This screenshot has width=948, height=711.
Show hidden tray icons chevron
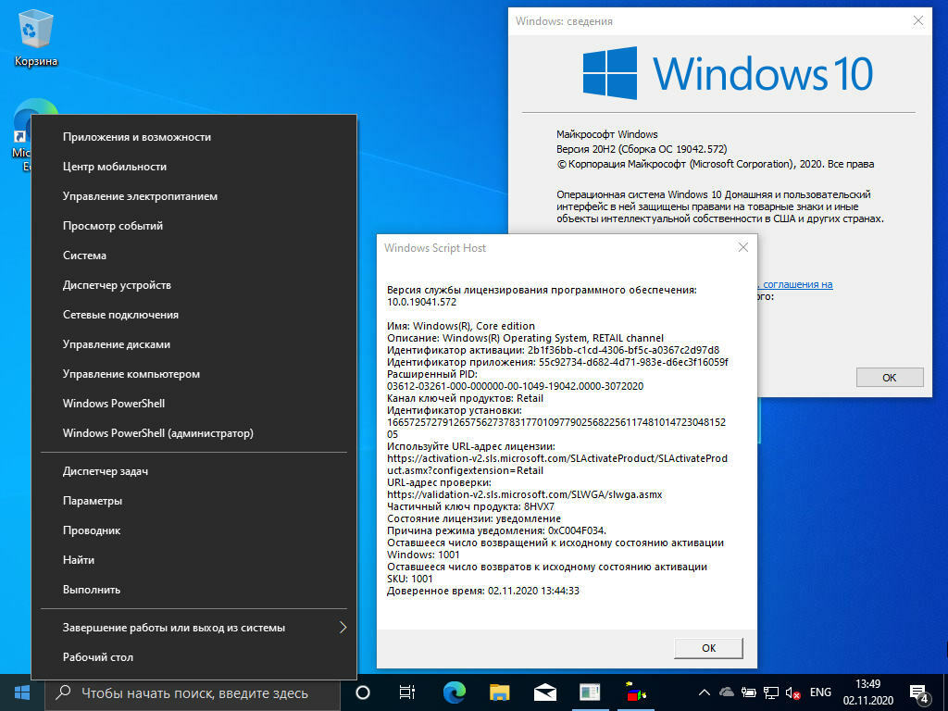(705, 692)
